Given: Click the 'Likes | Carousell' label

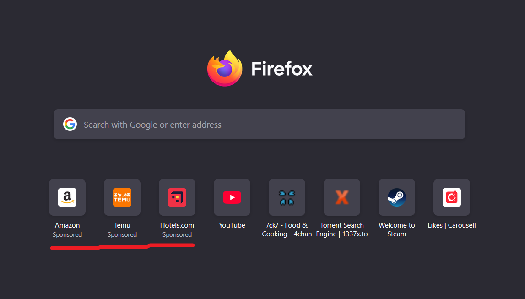Looking at the screenshot, I should pos(452,225).
